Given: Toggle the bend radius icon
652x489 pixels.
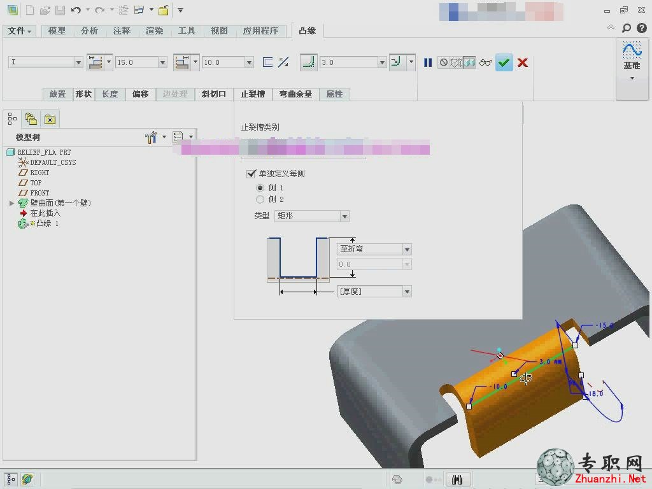Looking at the screenshot, I should tap(309, 62).
